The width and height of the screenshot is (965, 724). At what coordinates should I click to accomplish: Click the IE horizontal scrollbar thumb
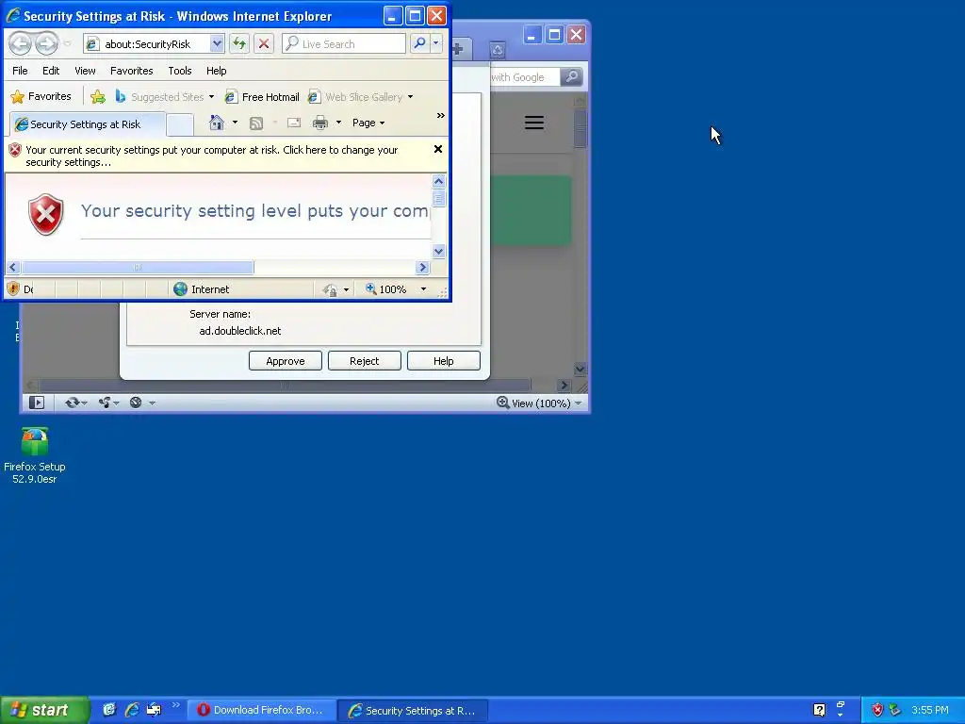tap(138, 267)
